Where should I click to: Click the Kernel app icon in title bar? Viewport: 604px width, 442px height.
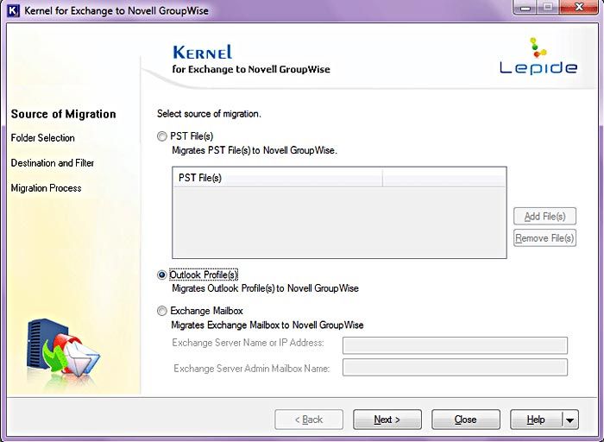click(x=14, y=10)
